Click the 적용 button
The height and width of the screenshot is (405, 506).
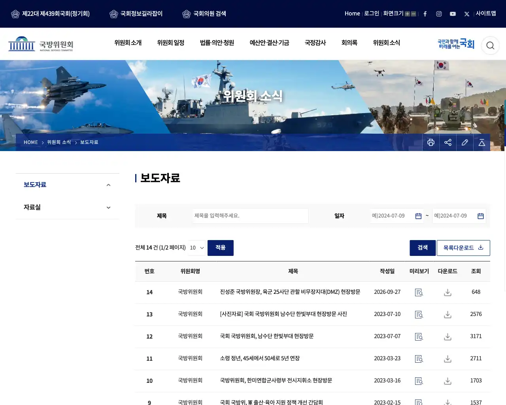coord(221,248)
